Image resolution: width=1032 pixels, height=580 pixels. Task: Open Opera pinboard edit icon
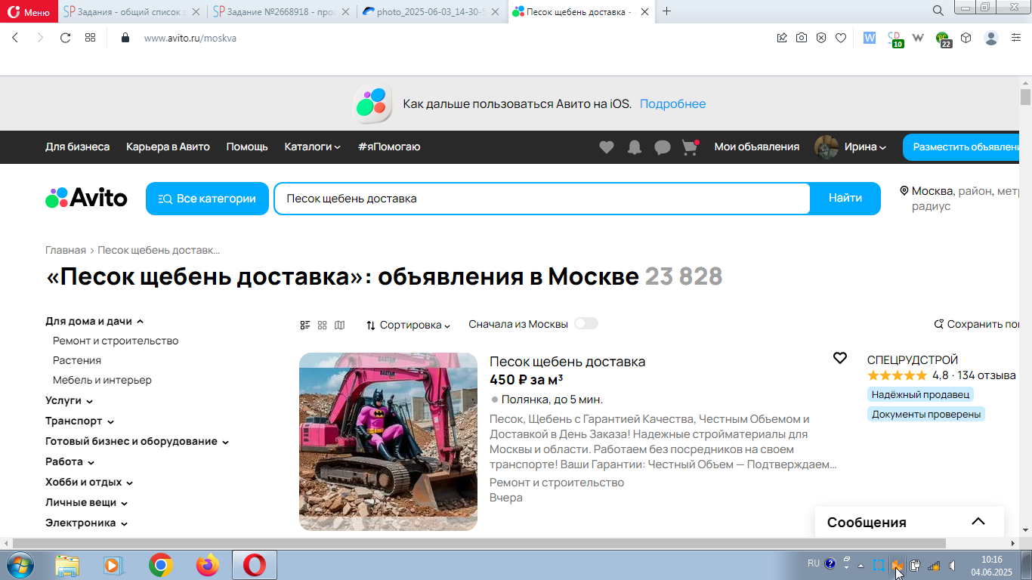tap(782, 38)
